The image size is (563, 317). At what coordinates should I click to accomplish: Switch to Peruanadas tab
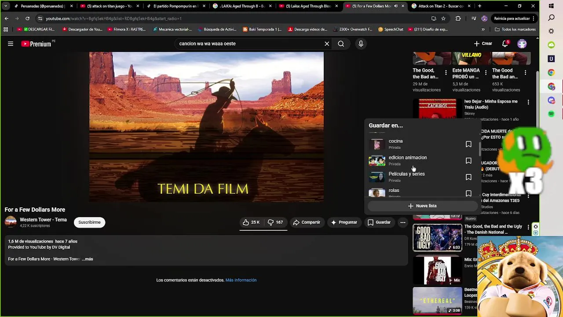pos(43,6)
